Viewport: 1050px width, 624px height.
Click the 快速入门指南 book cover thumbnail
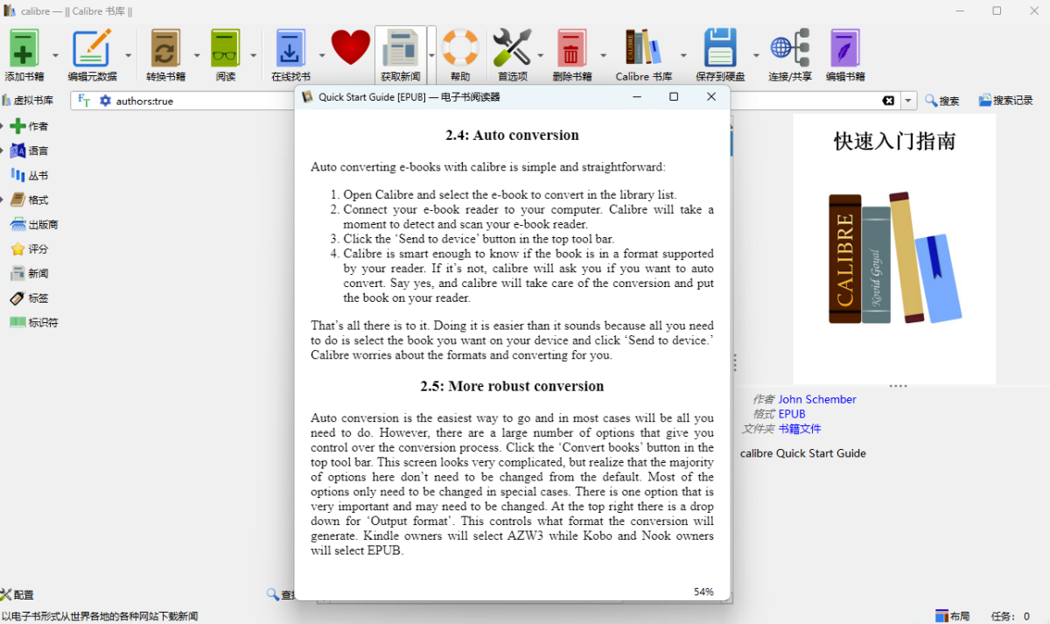(893, 249)
